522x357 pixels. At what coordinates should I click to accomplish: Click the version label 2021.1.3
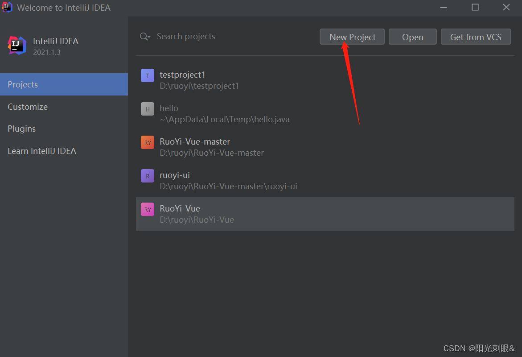point(47,52)
